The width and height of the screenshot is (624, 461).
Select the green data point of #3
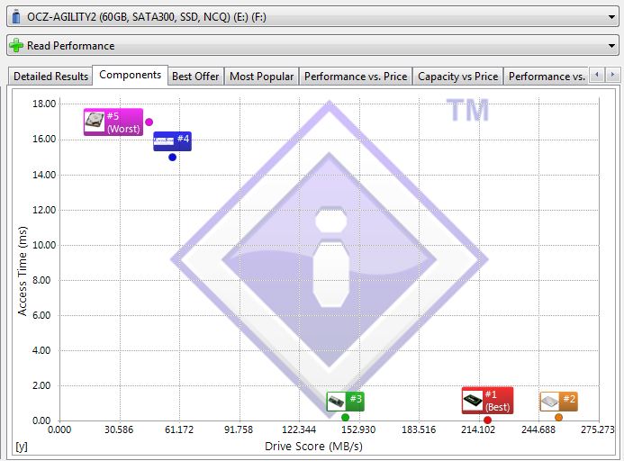tap(346, 418)
